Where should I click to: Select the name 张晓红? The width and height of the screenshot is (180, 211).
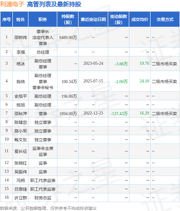coord(20,163)
